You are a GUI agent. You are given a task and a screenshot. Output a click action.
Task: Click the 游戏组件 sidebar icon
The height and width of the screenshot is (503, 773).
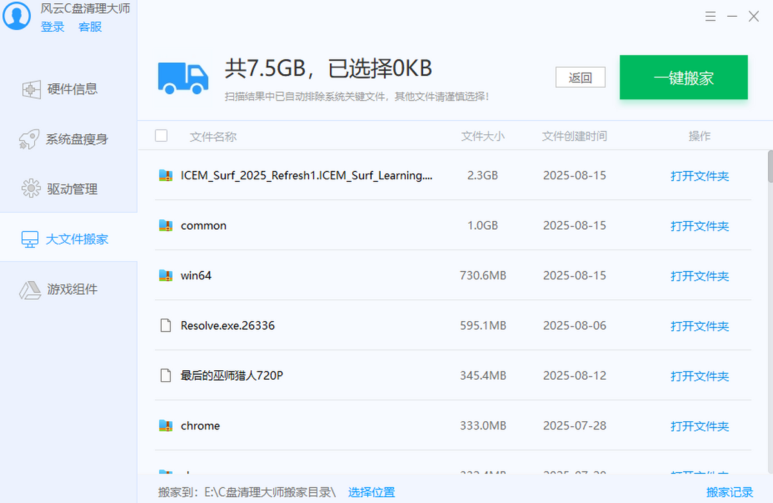(30, 290)
